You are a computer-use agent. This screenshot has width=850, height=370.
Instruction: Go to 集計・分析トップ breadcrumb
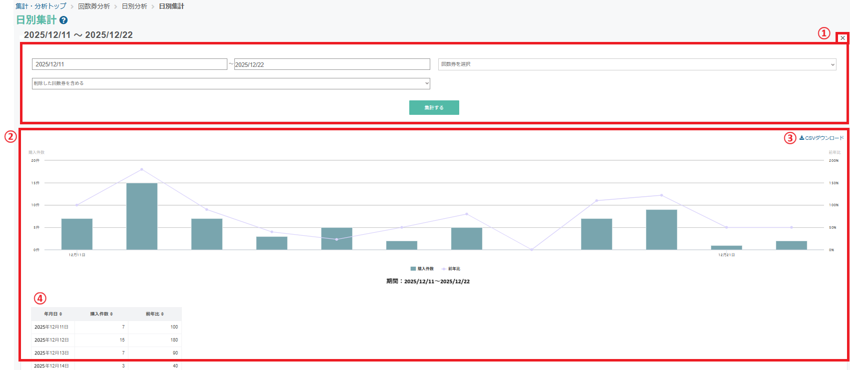coord(40,6)
